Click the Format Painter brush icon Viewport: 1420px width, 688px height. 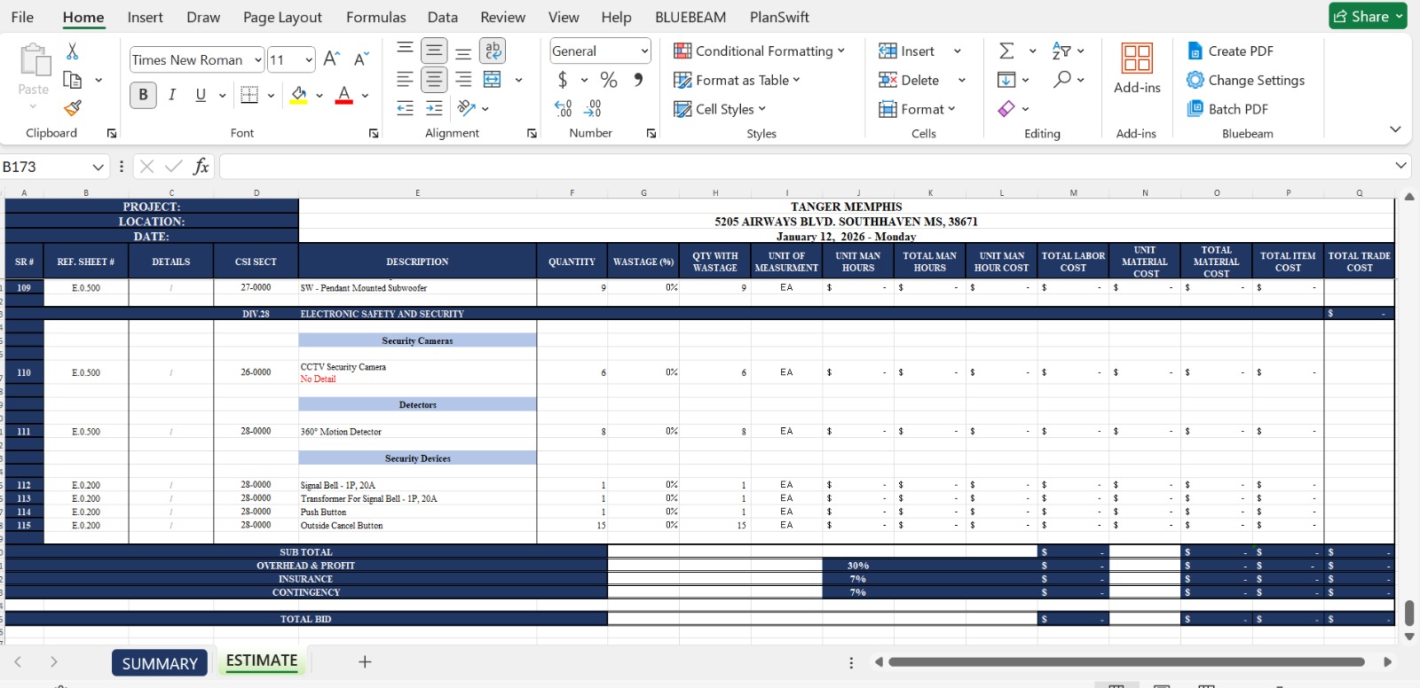[x=73, y=108]
